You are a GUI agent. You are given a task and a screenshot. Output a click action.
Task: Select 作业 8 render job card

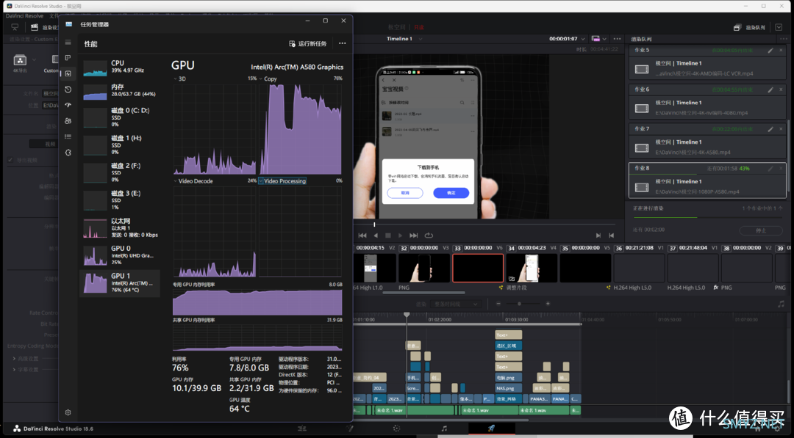click(707, 180)
